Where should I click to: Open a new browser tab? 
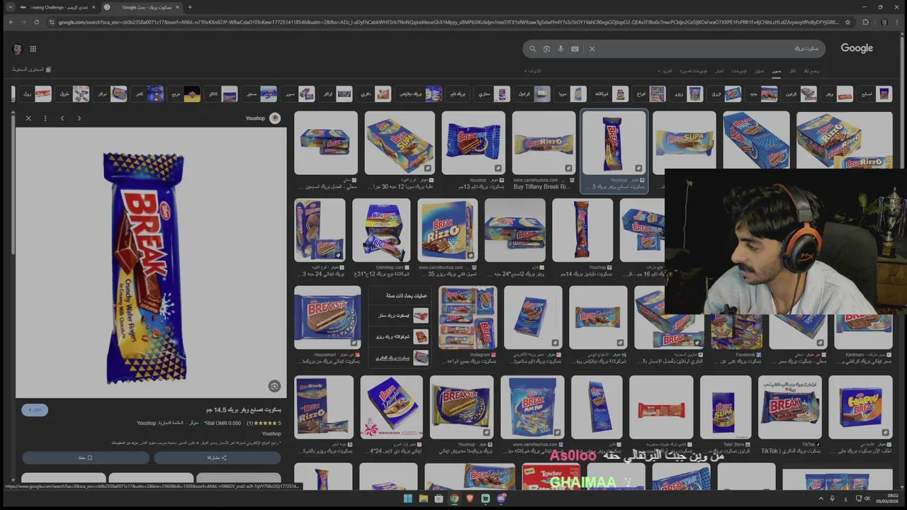click(x=190, y=7)
